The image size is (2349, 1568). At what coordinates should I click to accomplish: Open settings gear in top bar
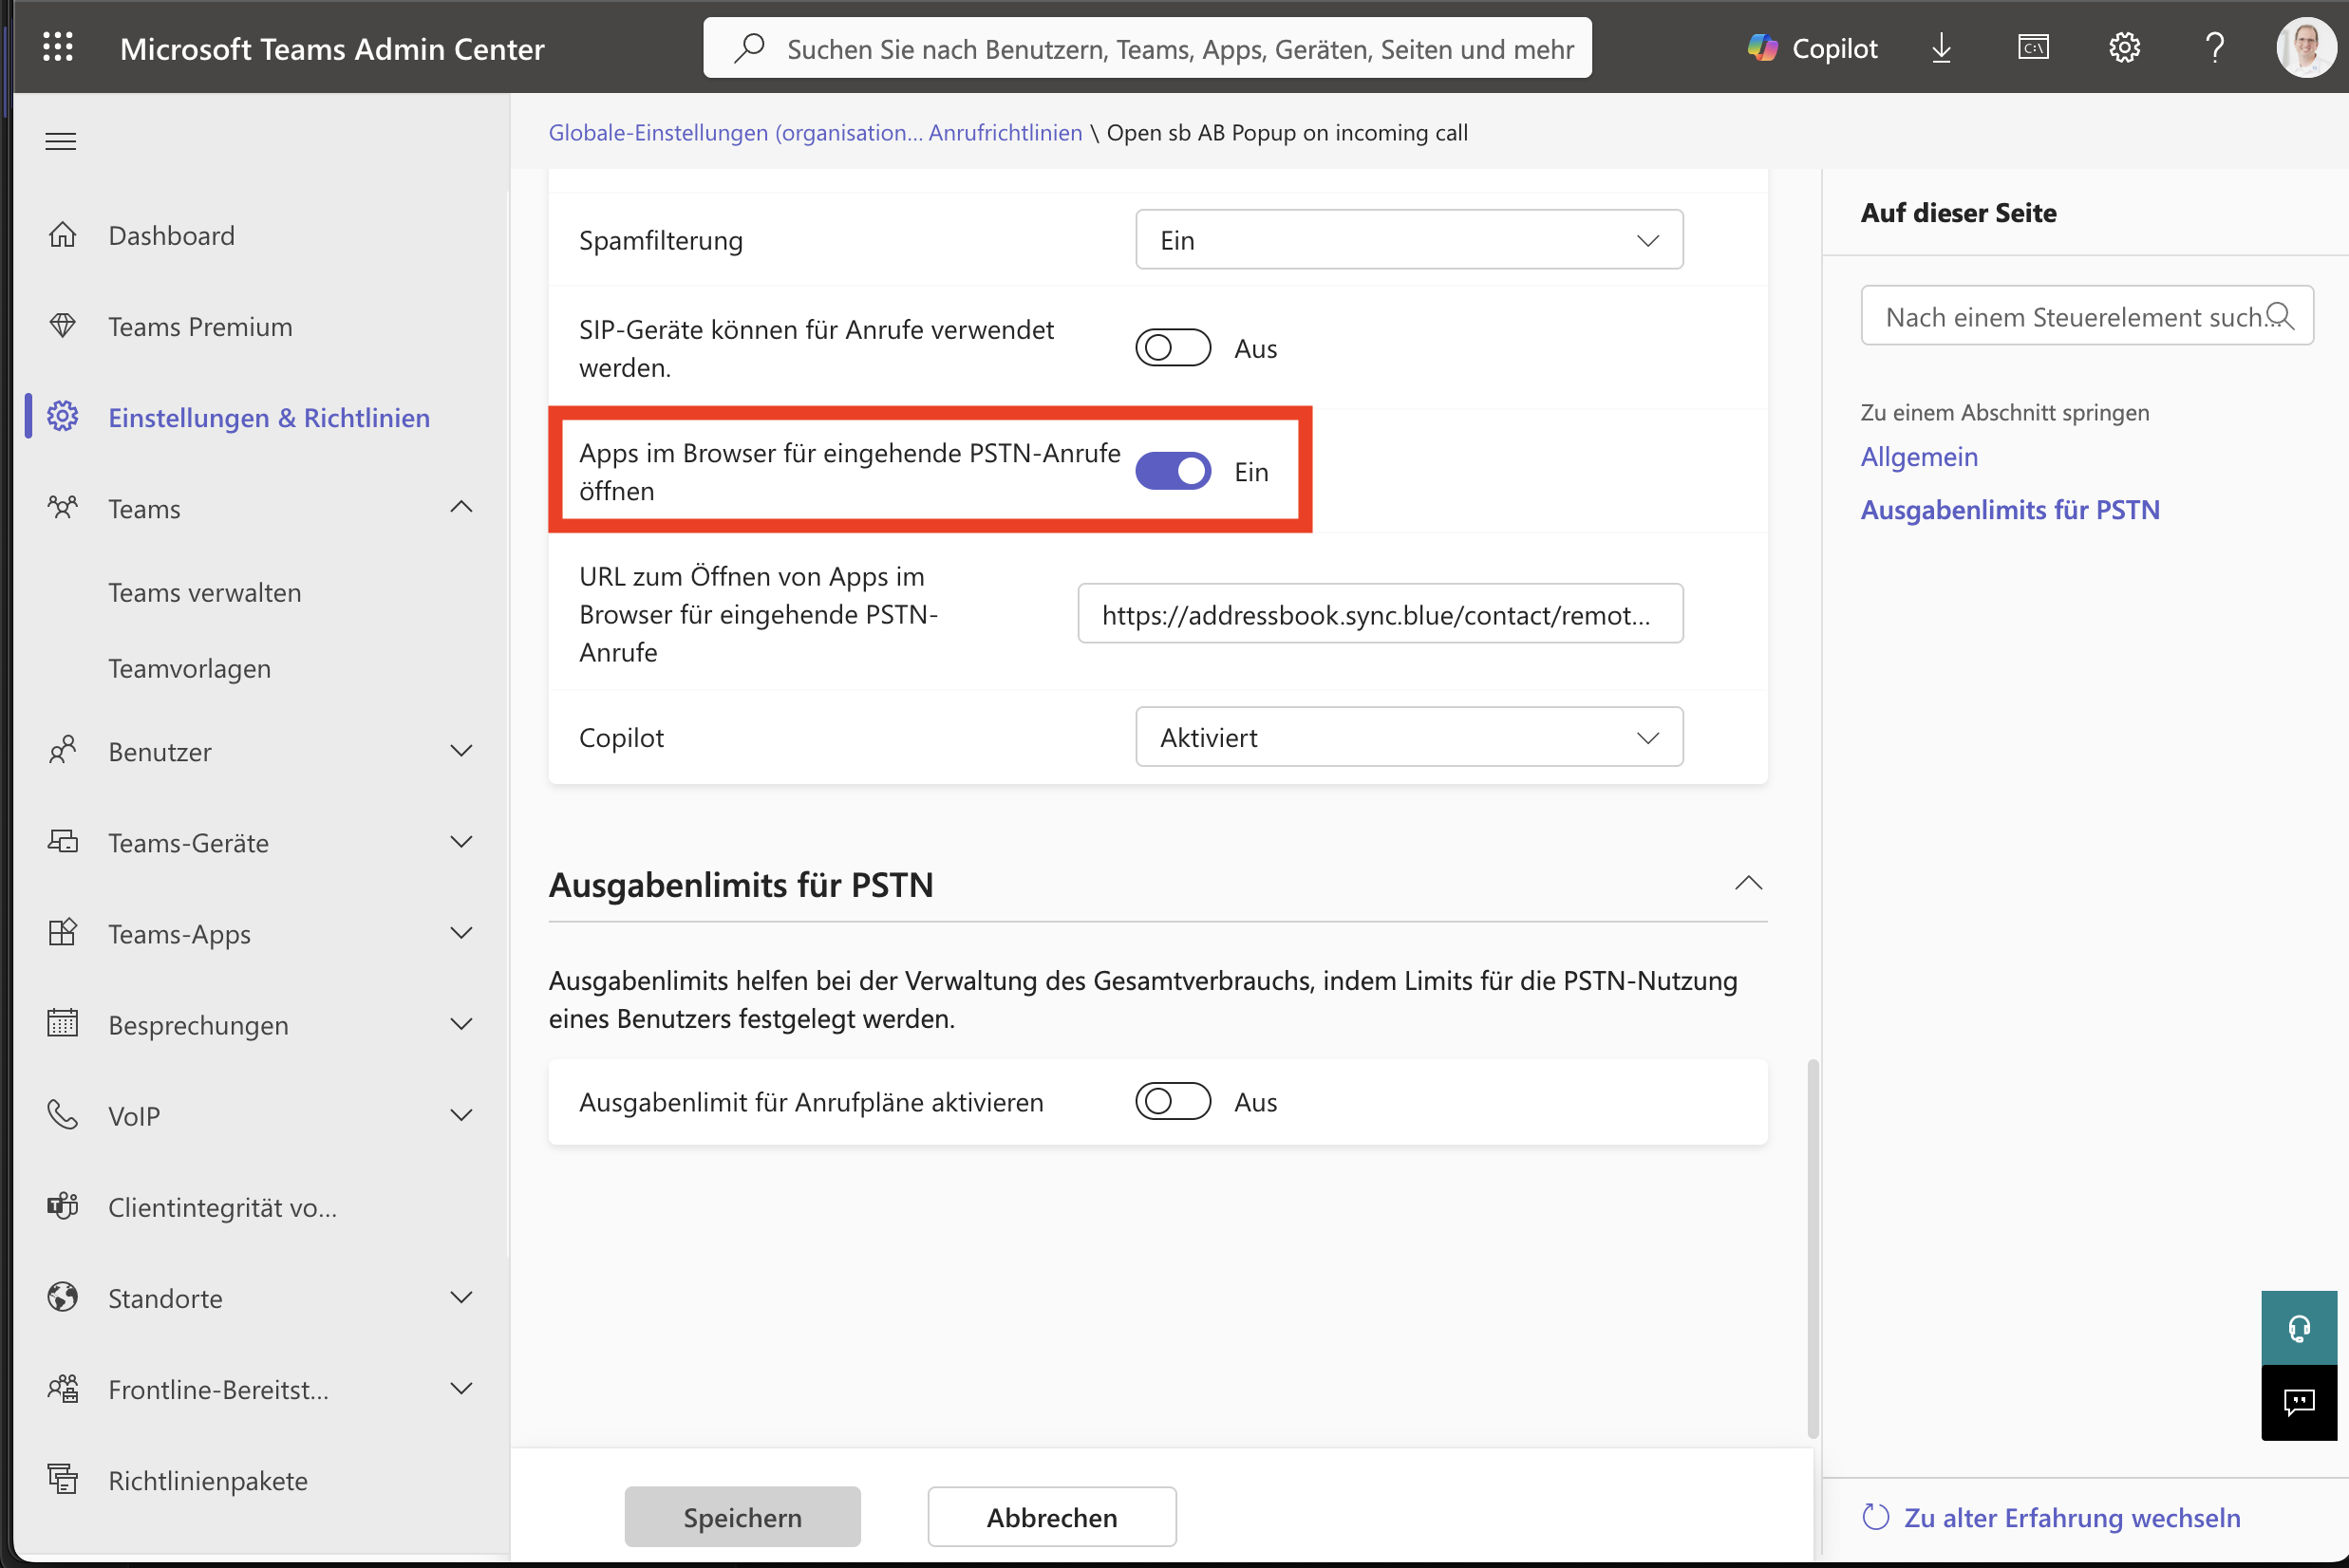(2124, 47)
